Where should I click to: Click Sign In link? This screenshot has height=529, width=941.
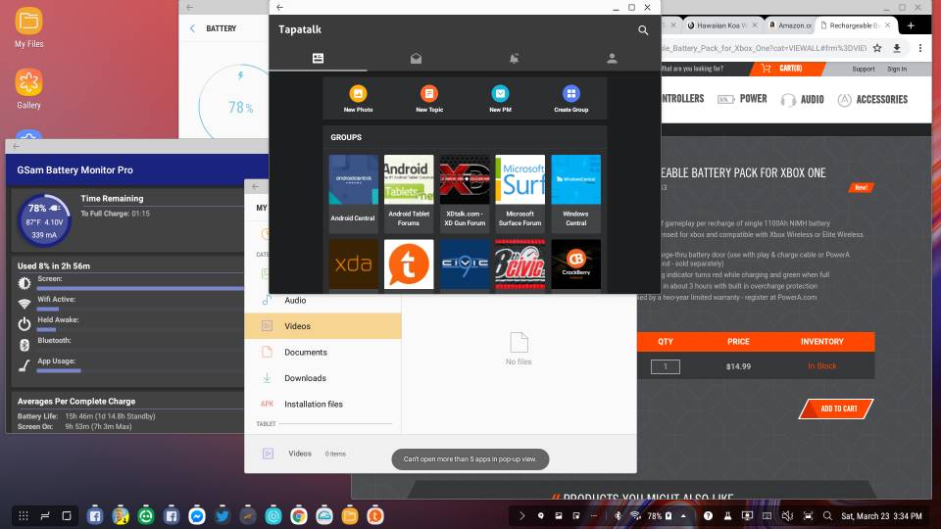[x=897, y=69]
